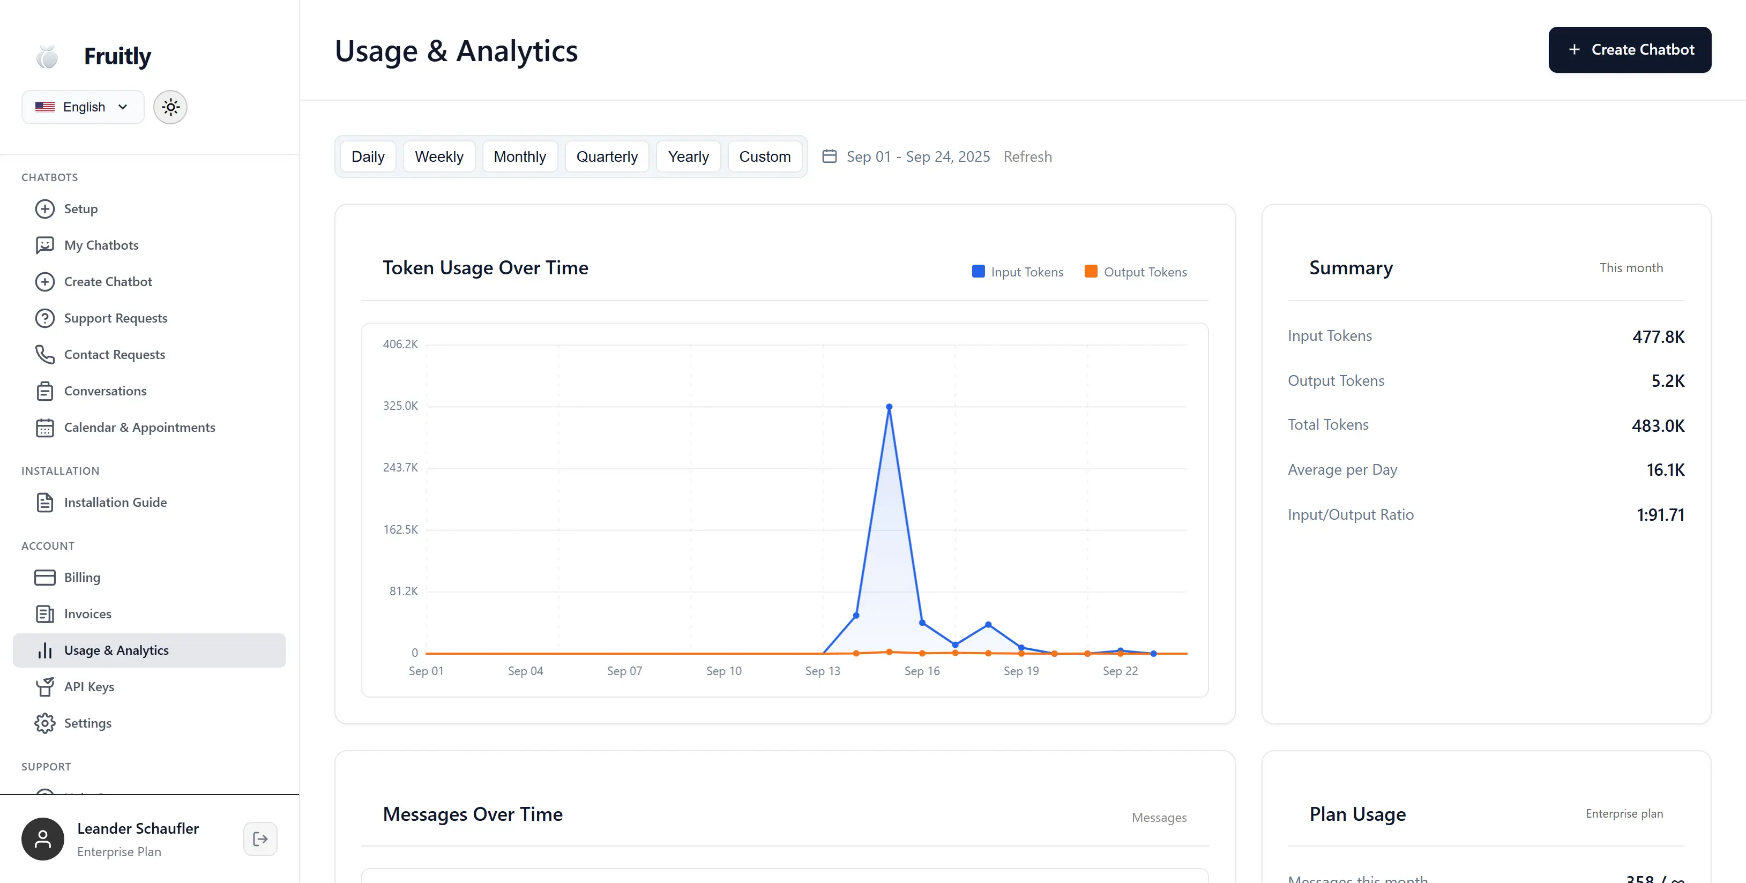1746x883 pixels.
Task: Open the API Keys section icon
Action: coord(44,686)
